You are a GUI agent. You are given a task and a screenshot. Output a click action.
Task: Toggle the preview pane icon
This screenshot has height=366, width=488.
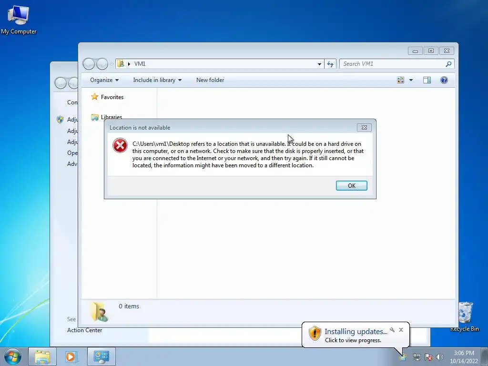coord(427,80)
